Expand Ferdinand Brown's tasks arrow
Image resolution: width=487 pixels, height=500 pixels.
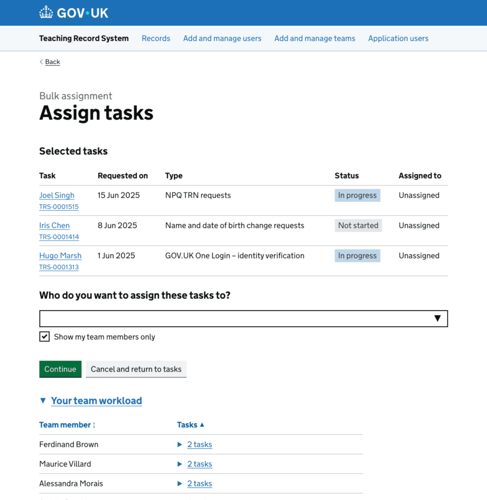pos(180,445)
